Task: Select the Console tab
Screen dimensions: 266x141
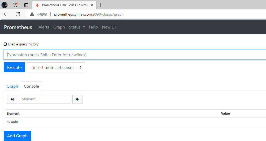Action: (x=31, y=86)
